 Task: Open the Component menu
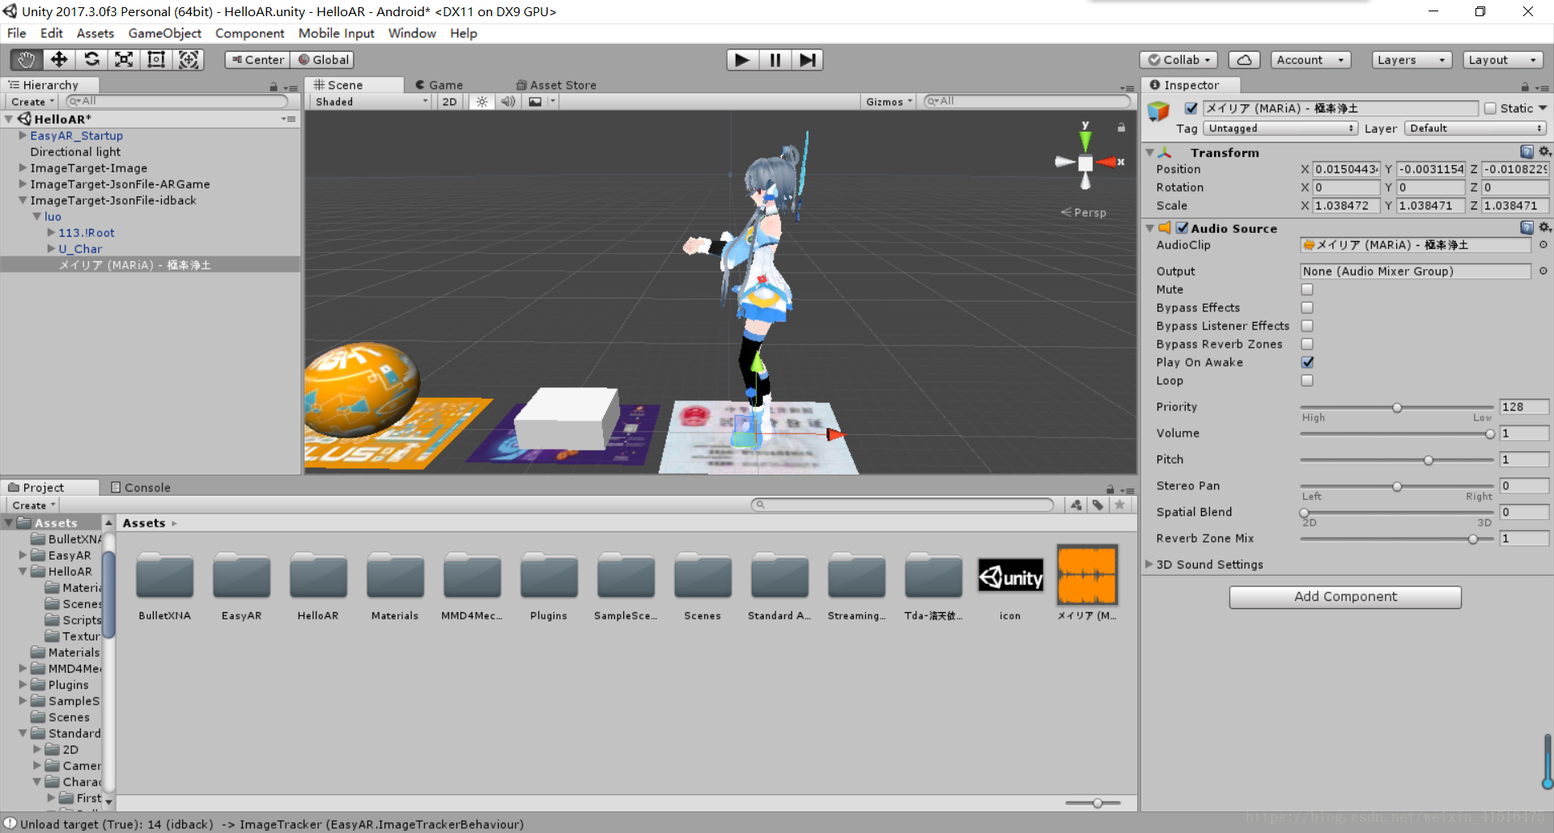click(249, 33)
